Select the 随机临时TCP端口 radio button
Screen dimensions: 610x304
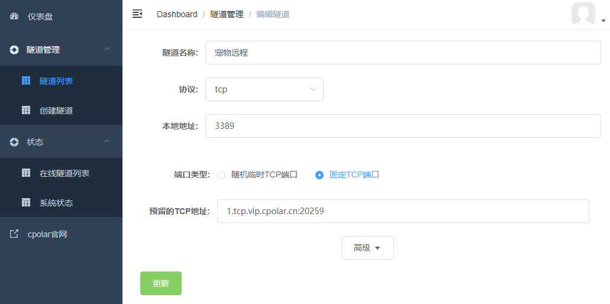click(x=221, y=175)
